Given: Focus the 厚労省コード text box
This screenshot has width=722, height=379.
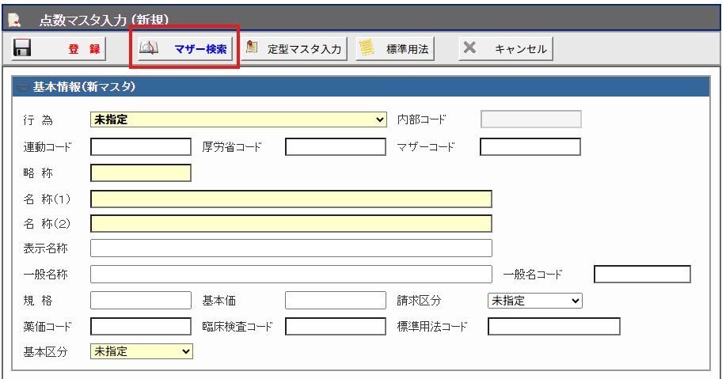Looking at the screenshot, I should click(x=334, y=146).
